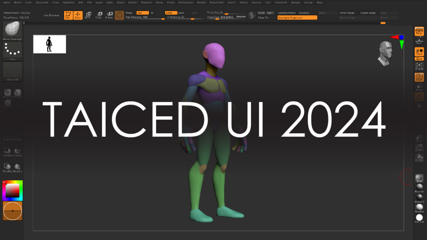Open the Alpha Off selector

pos(12,71)
